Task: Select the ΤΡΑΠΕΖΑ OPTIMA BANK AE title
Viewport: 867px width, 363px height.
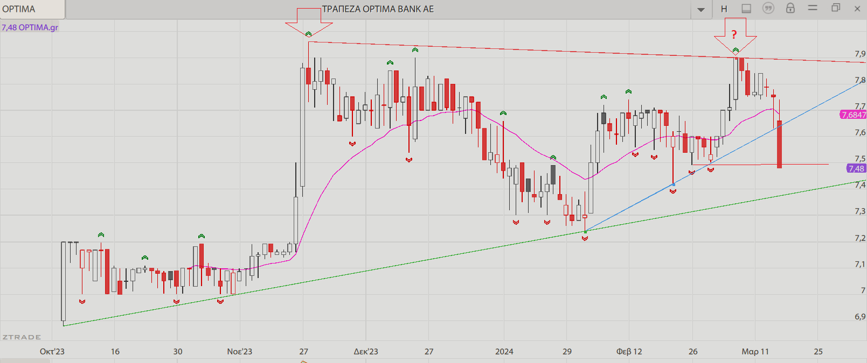Action: click(x=378, y=9)
